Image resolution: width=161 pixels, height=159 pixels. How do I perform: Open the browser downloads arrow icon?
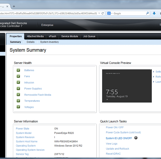click(154, 13)
